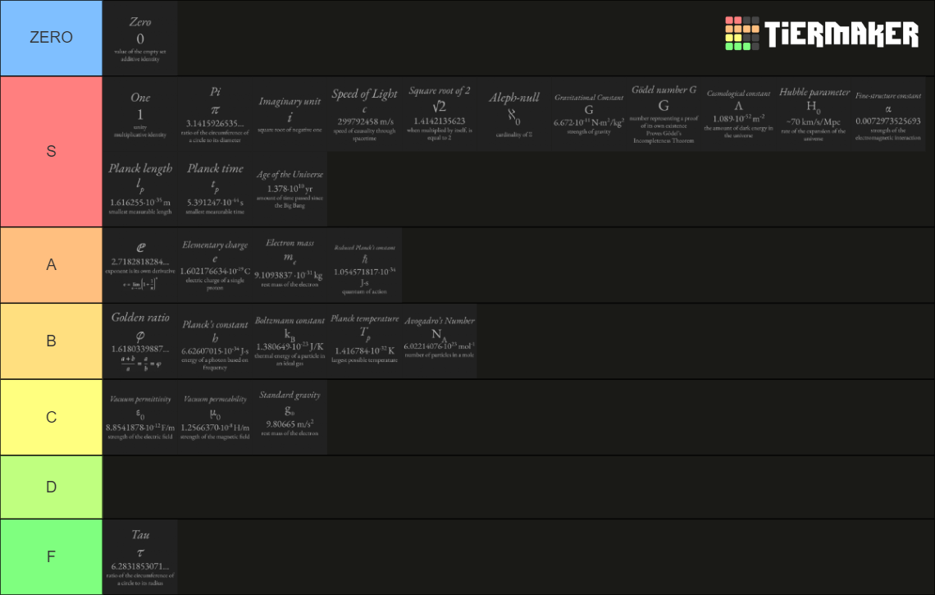The height and width of the screenshot is (595, 935).
Task: Select the Standard gravity card
Action: (x=290, y=417)
